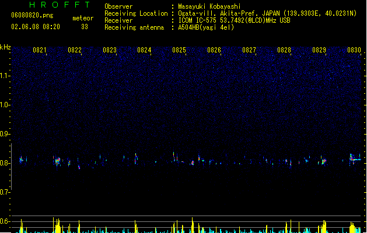The height and width of the screenshot is (233, 367).
Task: Click the 0829 time marker
Action: click(x=319, y=50)
